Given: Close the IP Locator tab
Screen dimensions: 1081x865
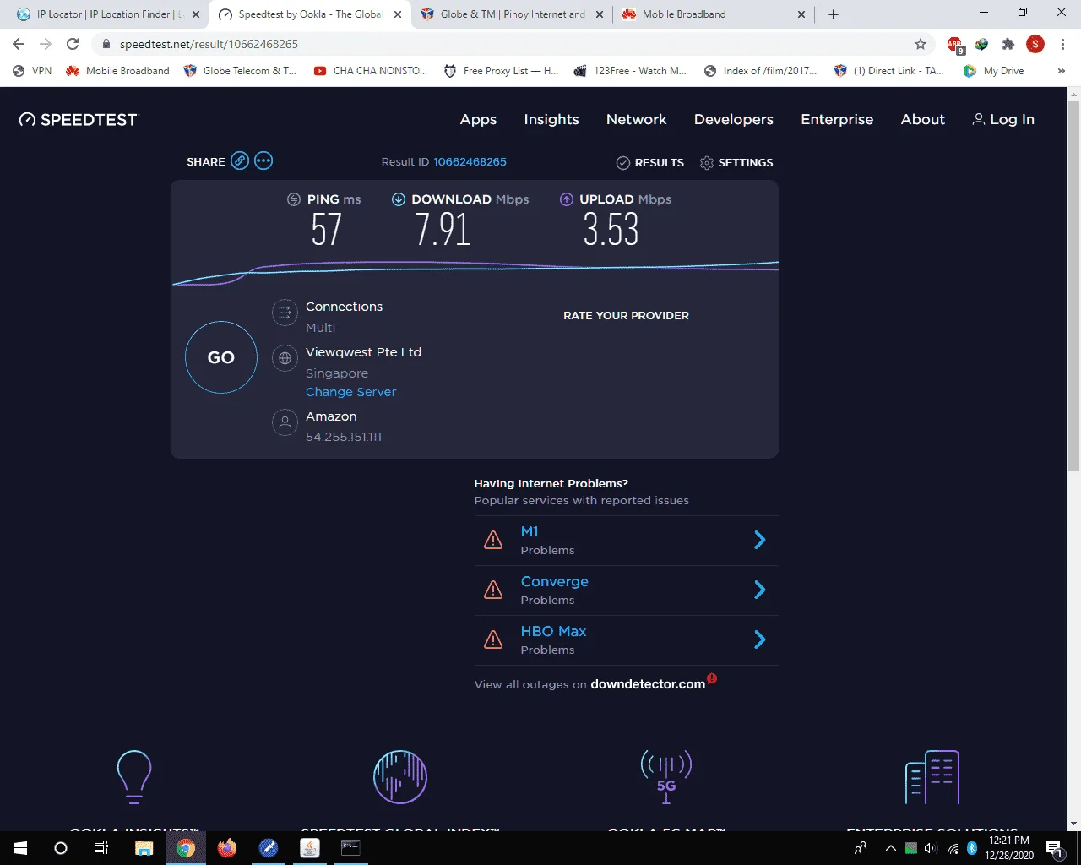Looking at the screenshot, I should tap(195, 14).
